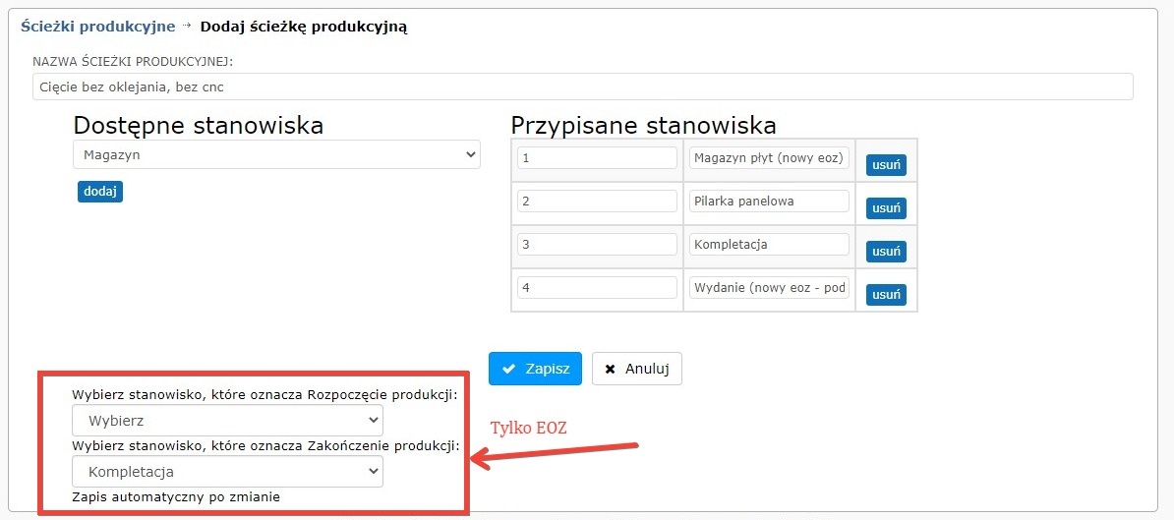The width and height of the screenshot is (1174, 520).
Task: Click the order number field containing 1
Action: pos(597,158)
